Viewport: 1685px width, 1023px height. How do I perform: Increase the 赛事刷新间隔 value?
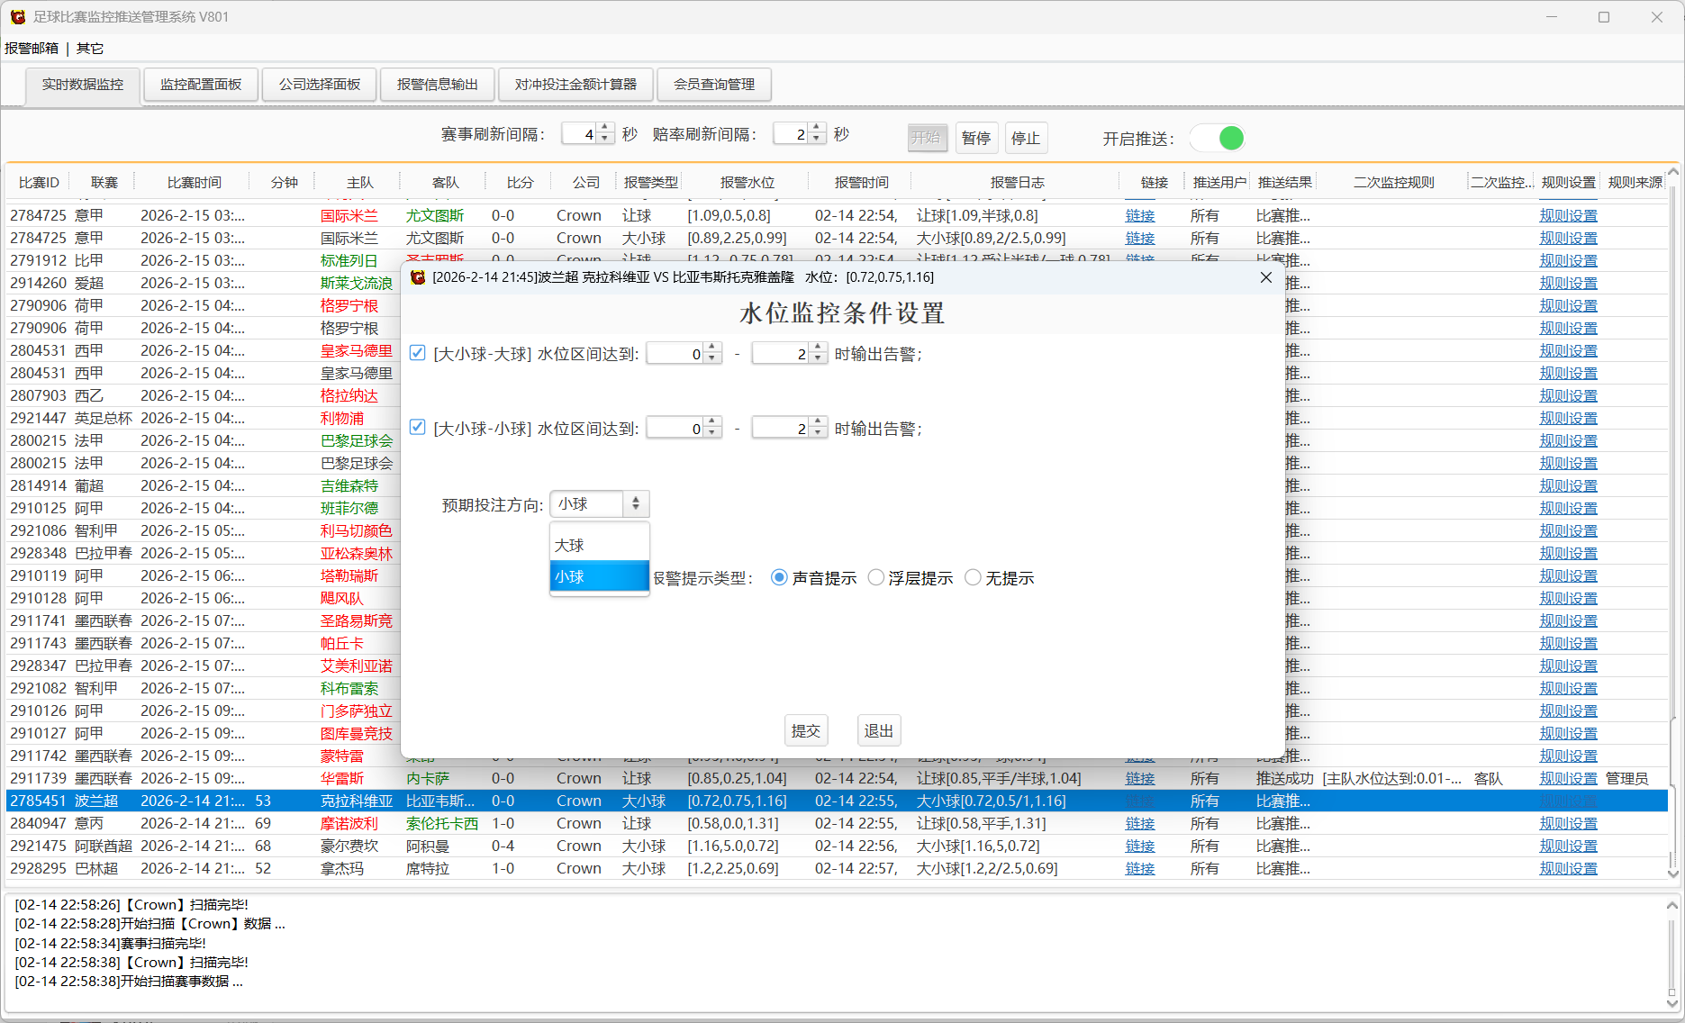pos(605,128)
